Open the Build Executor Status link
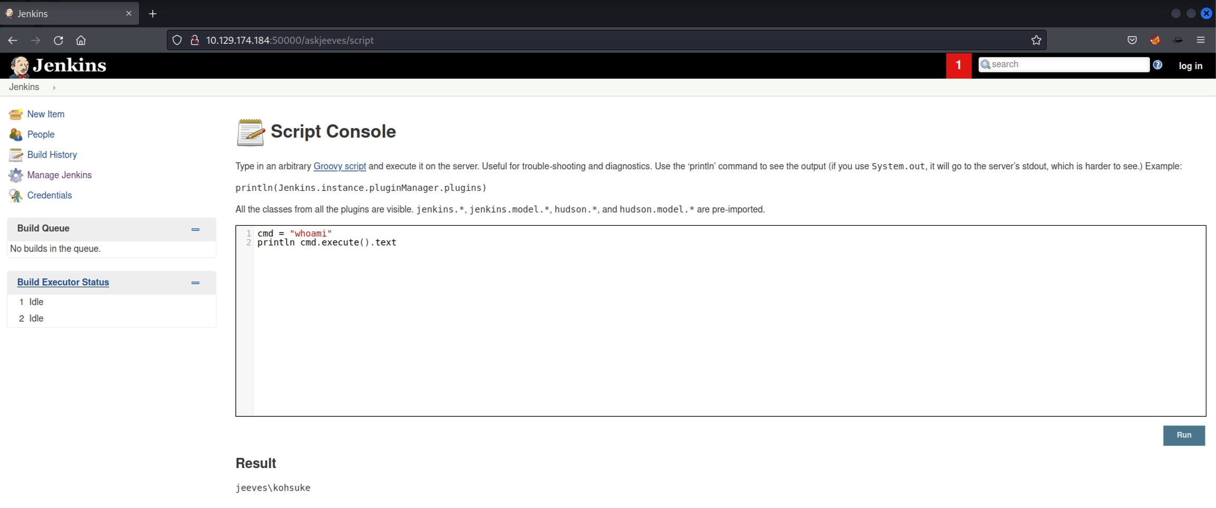The image size is (1216, 508). (63, 282)
